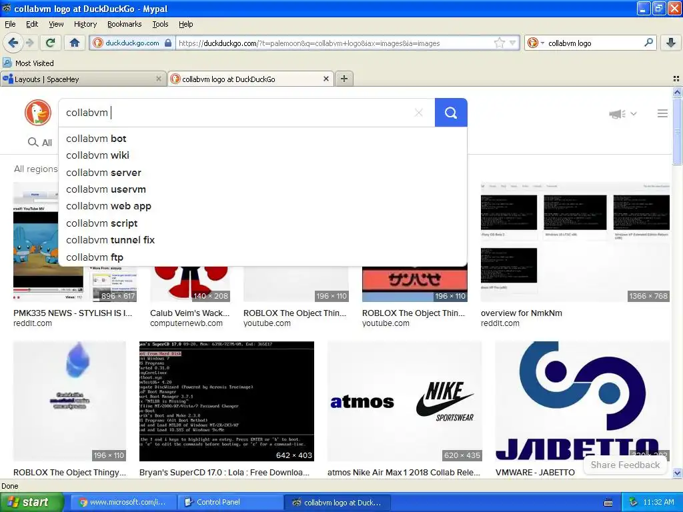Click the scrollbar down arrow
683x512 pixels.
pos(677,473)
